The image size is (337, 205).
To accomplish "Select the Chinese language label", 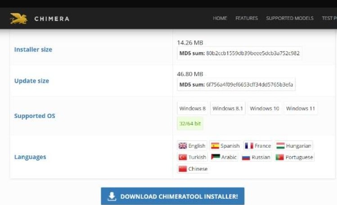I will pyautogui.click(x=198, y=169).
